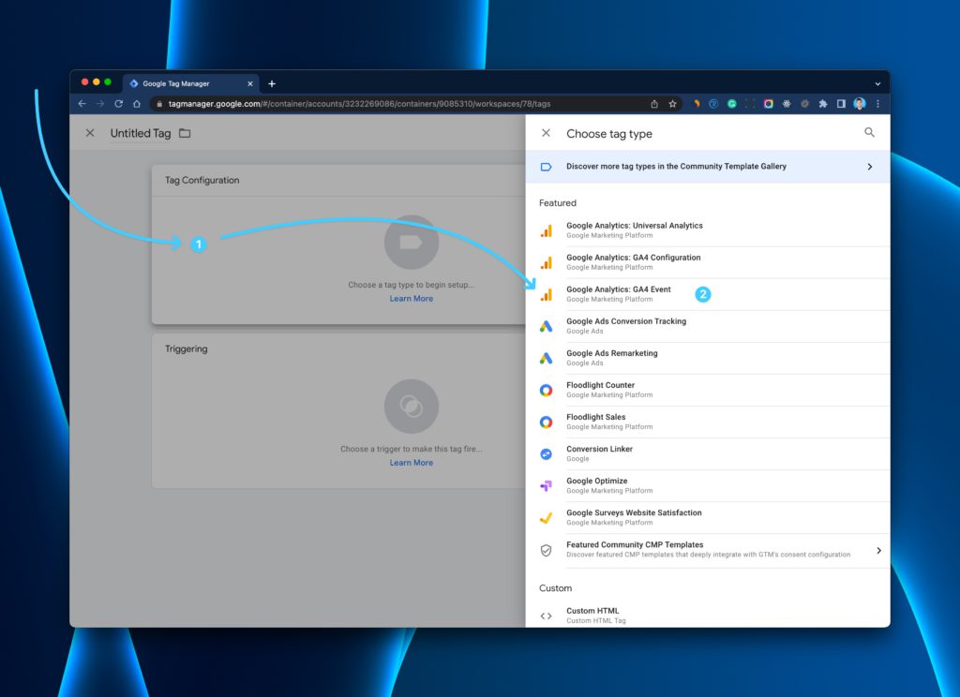Open search in Choose tag type panel
This screenshot has width=960, height=697.
(869, 133)
